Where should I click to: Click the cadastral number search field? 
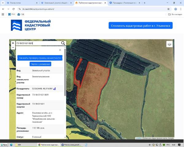pos(38,43)
